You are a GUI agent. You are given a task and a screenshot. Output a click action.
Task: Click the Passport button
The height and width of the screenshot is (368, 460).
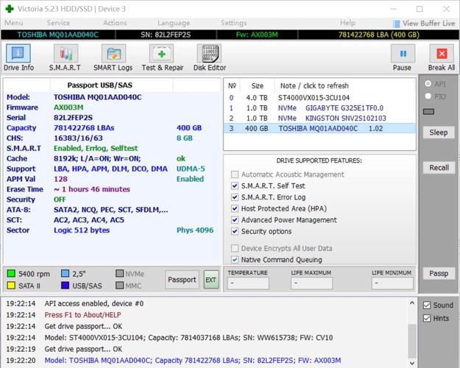(182, 279)
